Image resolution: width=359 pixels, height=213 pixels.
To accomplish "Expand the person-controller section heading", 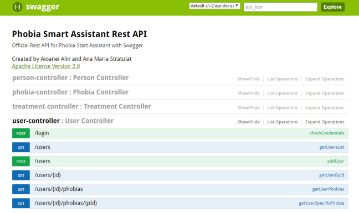I will point(70,77).
